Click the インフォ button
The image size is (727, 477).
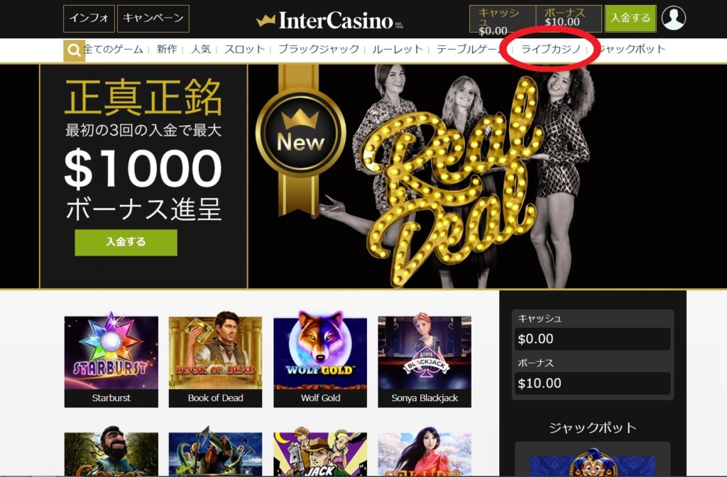(x=89, y=18)
